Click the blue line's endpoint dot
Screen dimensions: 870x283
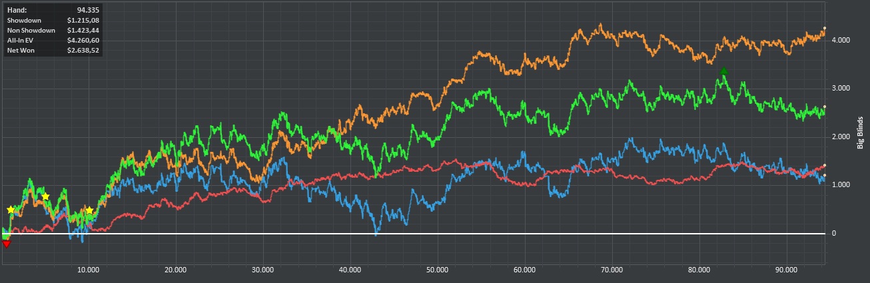[x=825, y=176]
